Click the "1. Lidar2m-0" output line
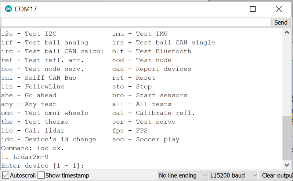The image size is (293, 181). [x=25, y=157]
